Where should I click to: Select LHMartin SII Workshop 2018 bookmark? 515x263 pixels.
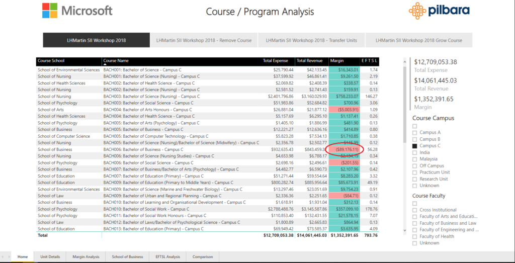96,40
